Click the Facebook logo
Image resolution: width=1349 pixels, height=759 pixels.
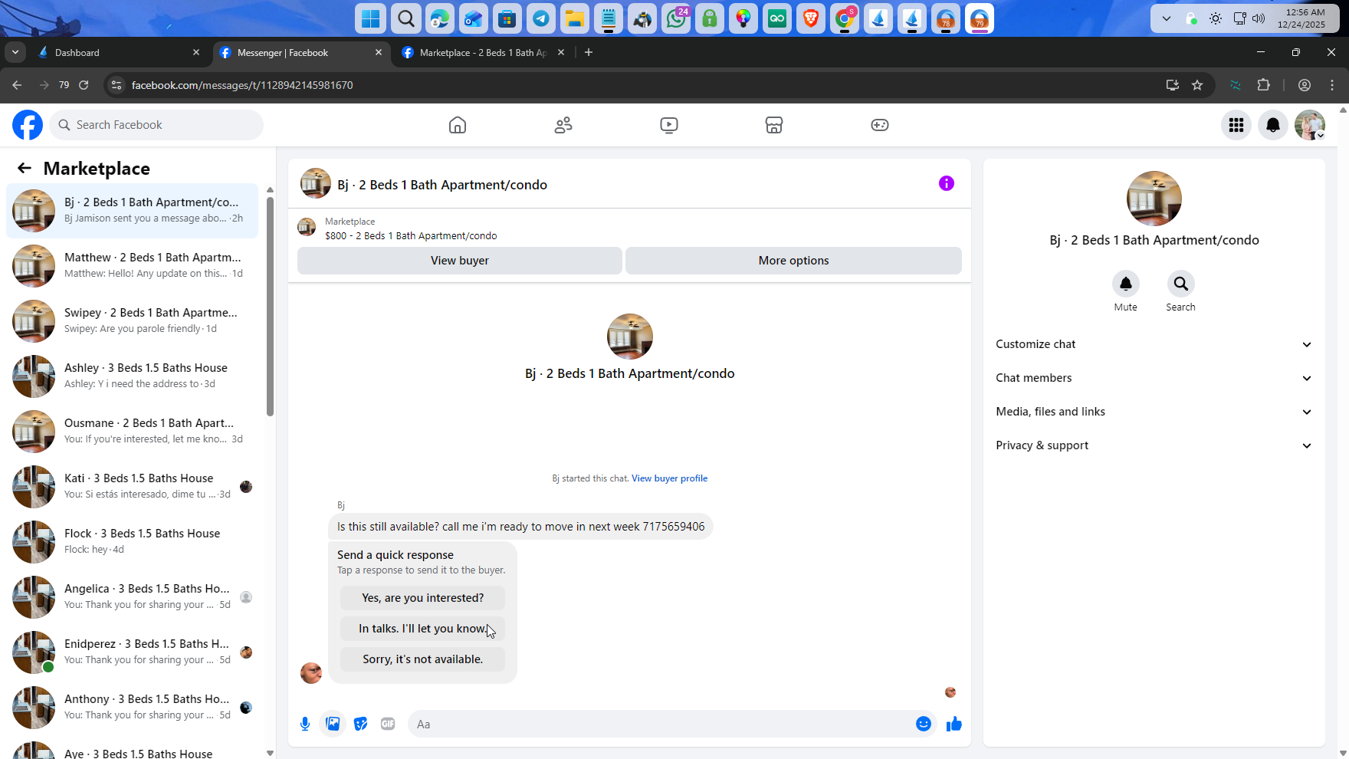(x=28, y=125)
